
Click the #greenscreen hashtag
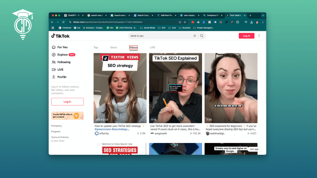tap(103, 129)
